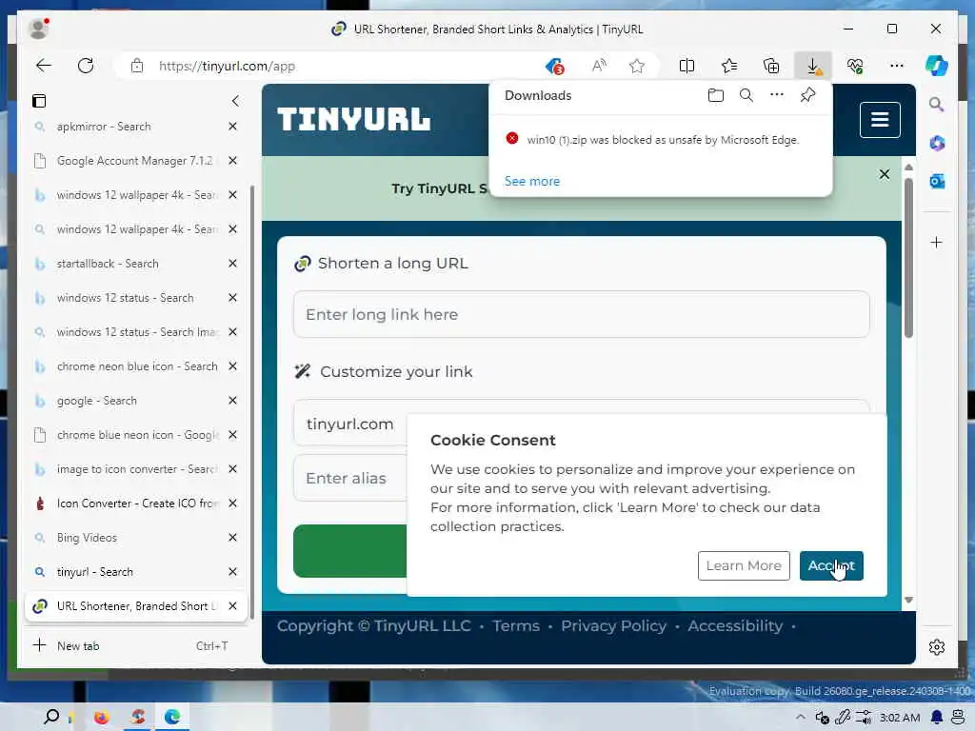975x731 pixels.
Task: Launch Copilot from the toolbar
Action: [937, 66]
